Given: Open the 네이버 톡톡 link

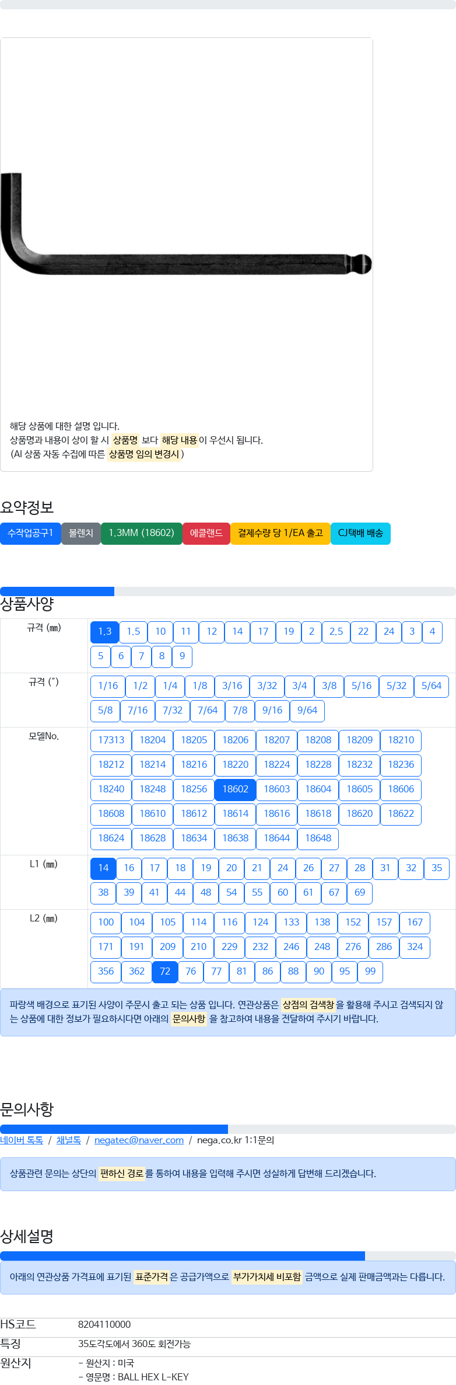Looking at the screenshot, I should coord(22,1140).
